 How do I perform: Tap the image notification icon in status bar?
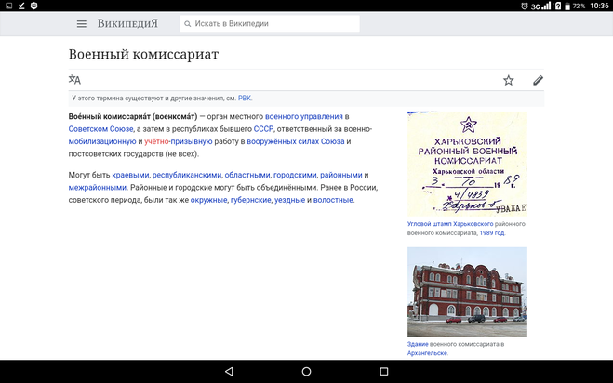click(x=9, y=6)
